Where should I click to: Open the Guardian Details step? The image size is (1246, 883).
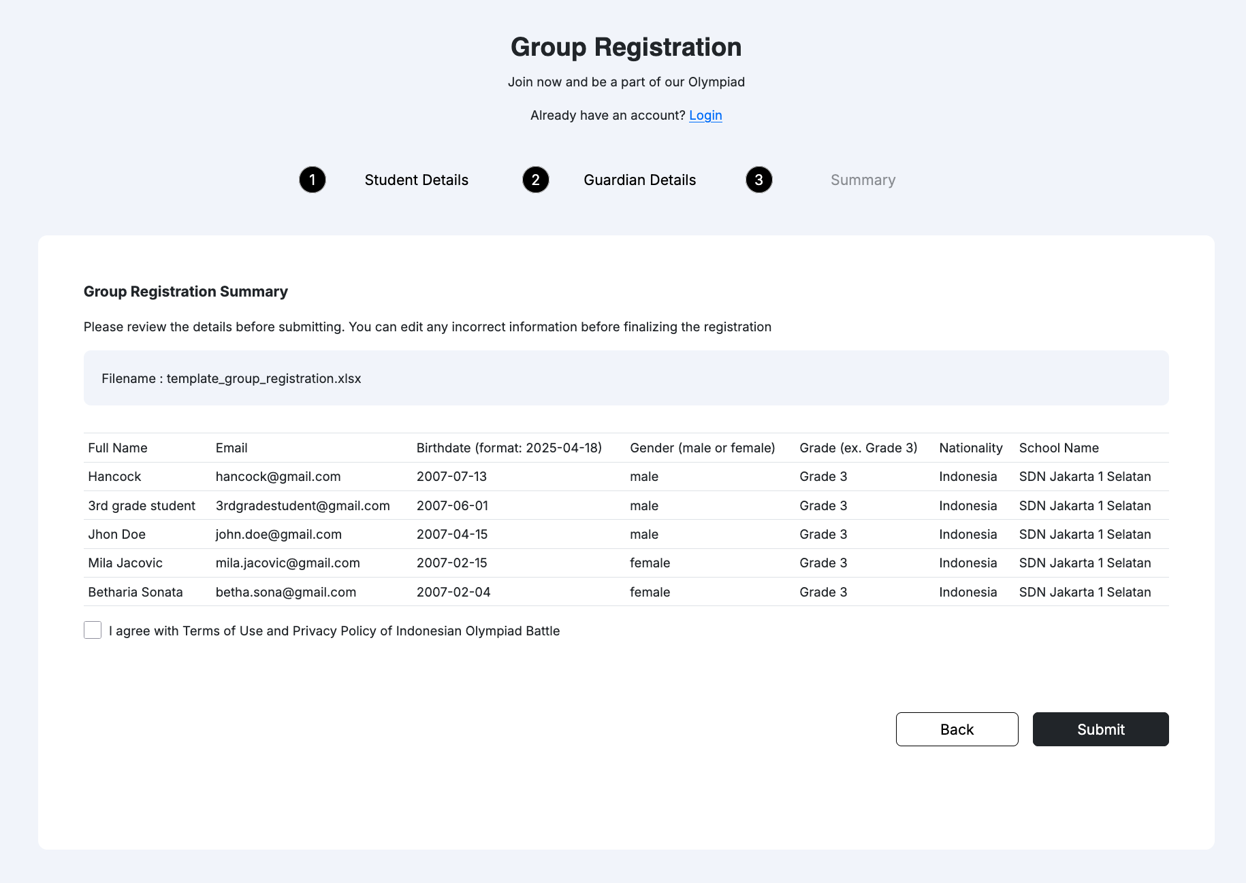[x=639, y=180]
